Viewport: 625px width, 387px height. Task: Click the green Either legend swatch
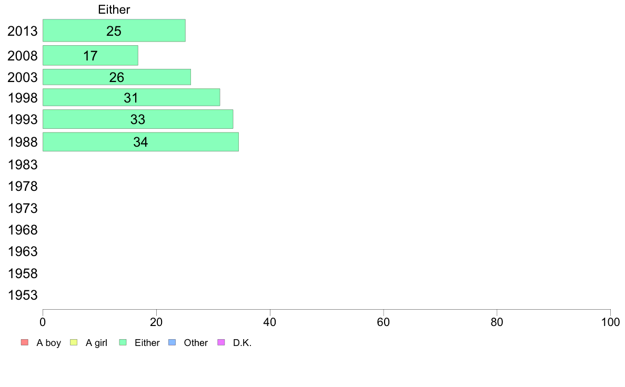123,343
